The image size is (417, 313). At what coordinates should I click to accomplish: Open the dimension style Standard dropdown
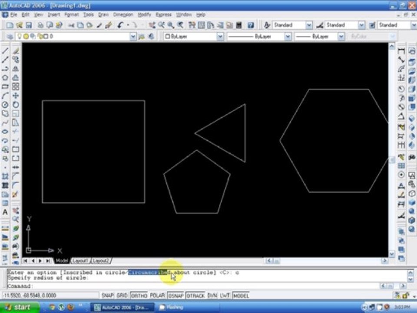click(361, 25)
